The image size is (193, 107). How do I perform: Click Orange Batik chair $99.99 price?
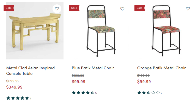[x=144, y=82]
